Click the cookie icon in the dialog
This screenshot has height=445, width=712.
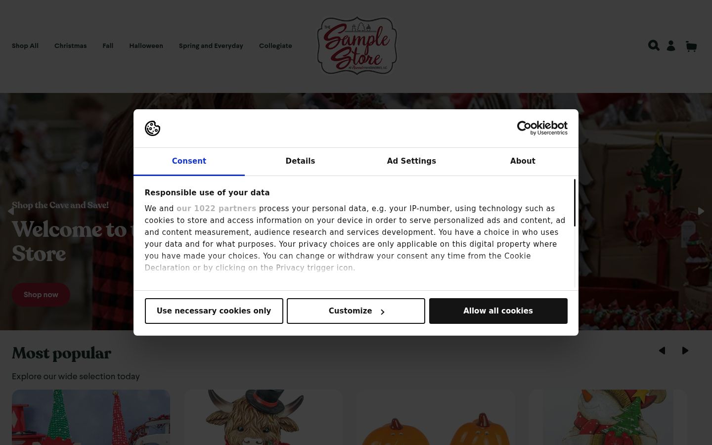pyautogui.click(x=152, y=129)
